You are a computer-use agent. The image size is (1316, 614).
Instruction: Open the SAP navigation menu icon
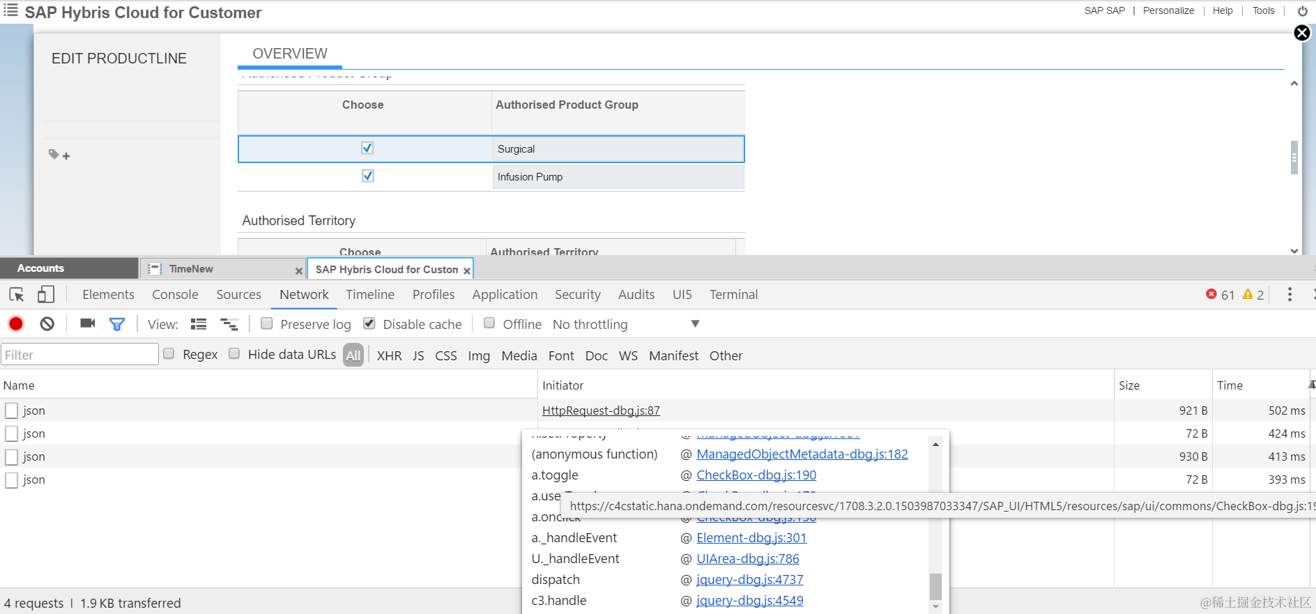(x=11, y=10)
